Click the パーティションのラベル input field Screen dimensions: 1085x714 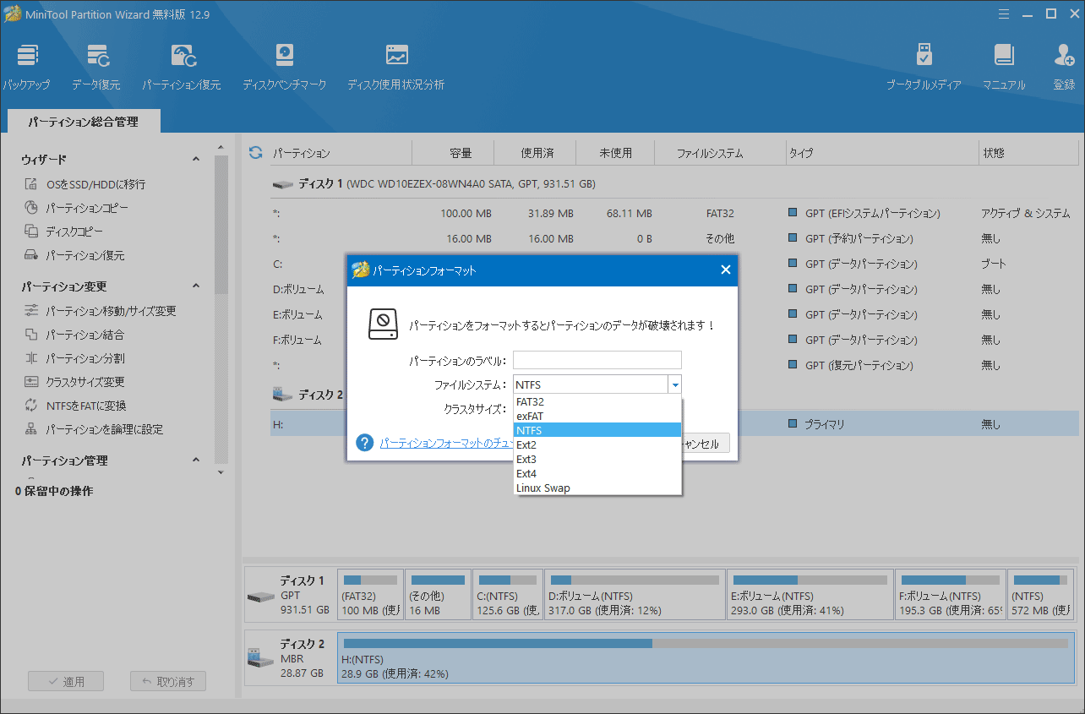point(597,361)
